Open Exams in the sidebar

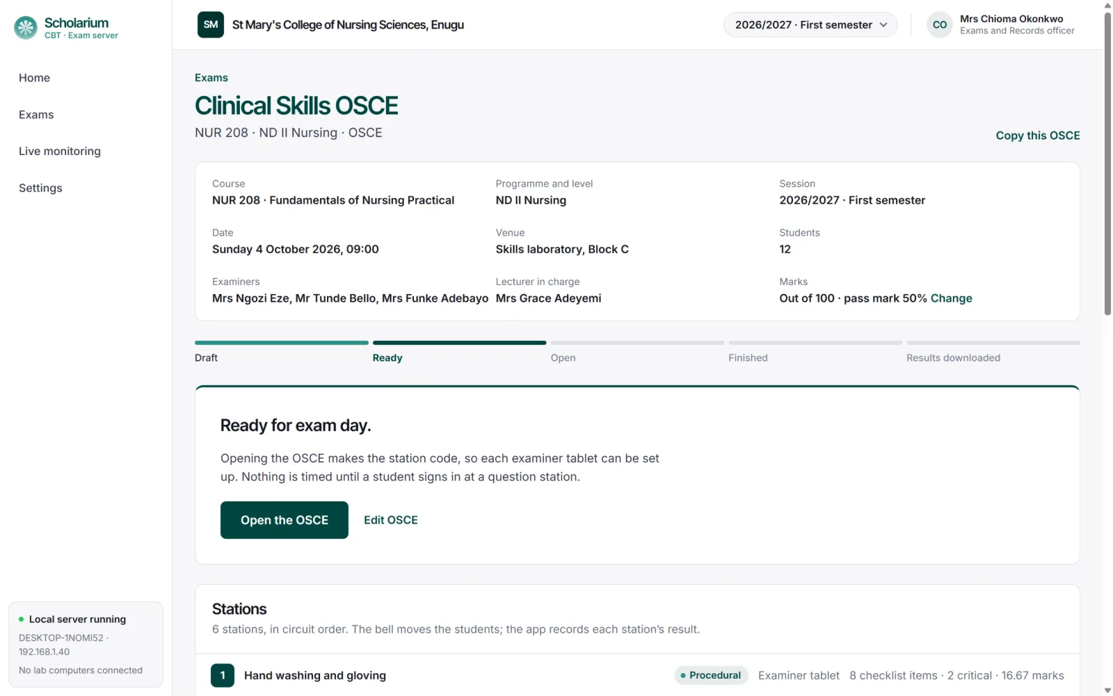36,115
